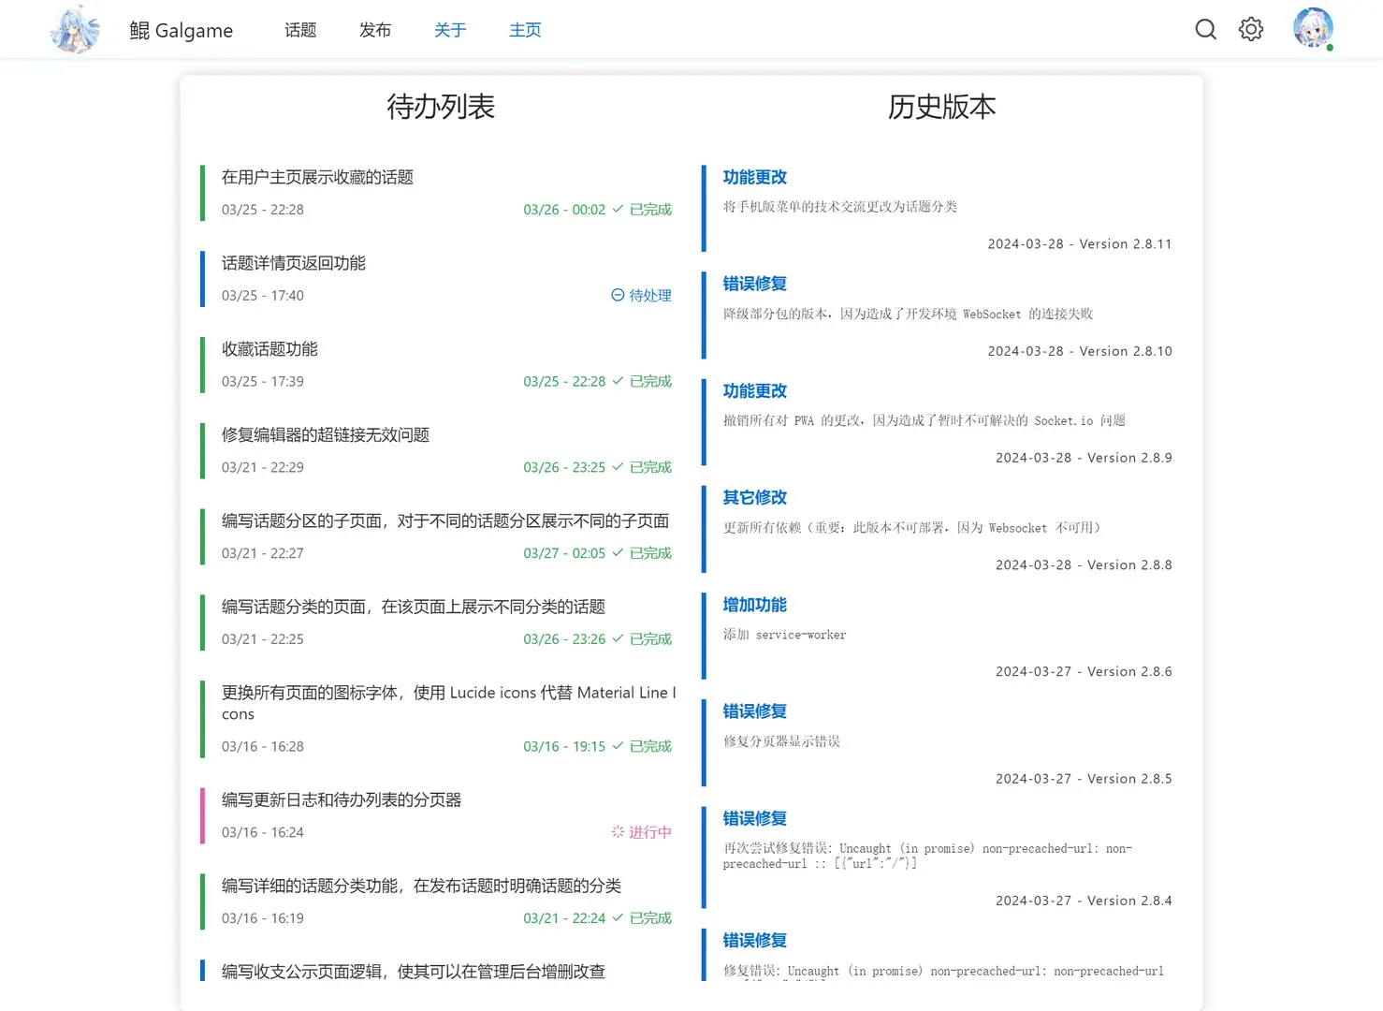
Task: Click the 进行中 spinner status icon
Action: tap(618, 832)
